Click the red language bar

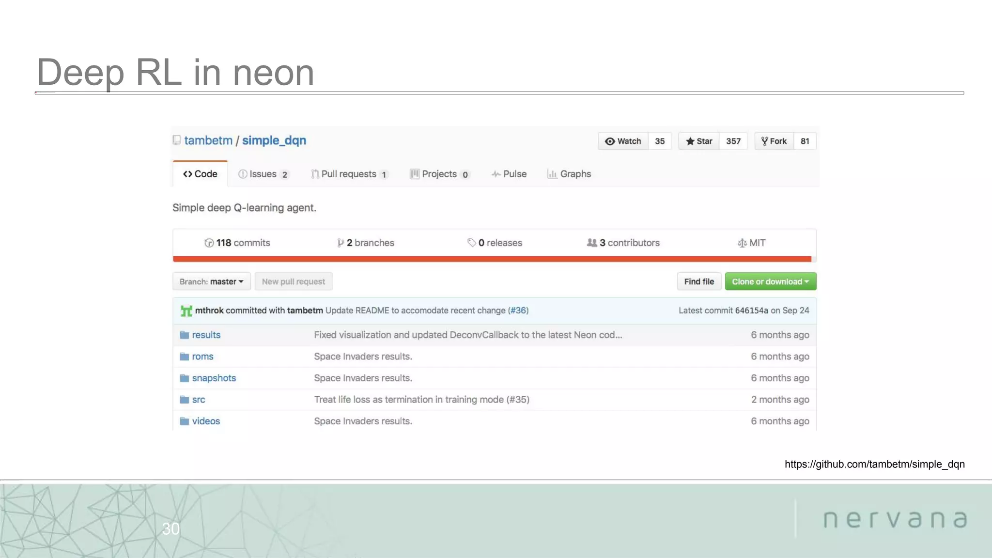pyautogui.click(x=492, y=259)
